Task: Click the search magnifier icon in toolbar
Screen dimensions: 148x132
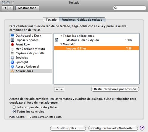Action: (115, 8)
